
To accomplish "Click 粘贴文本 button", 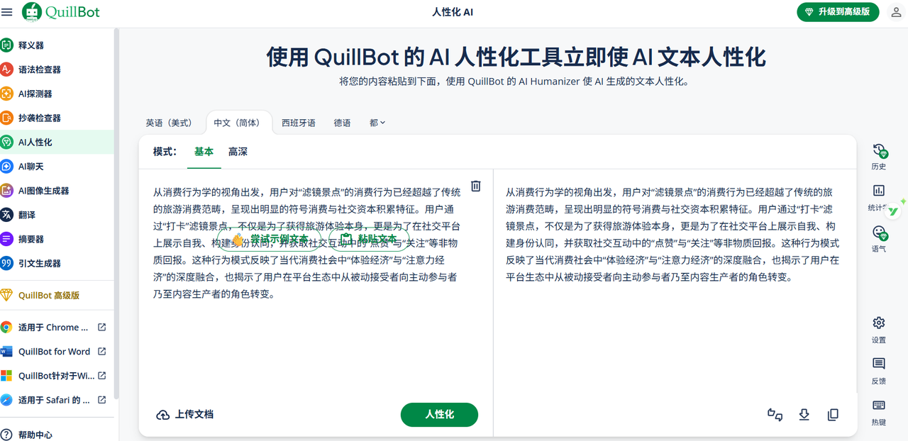I will pyautogui.click(x=369, y=239).
